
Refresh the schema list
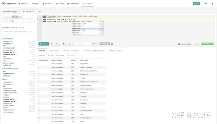(x=34, y=21)
